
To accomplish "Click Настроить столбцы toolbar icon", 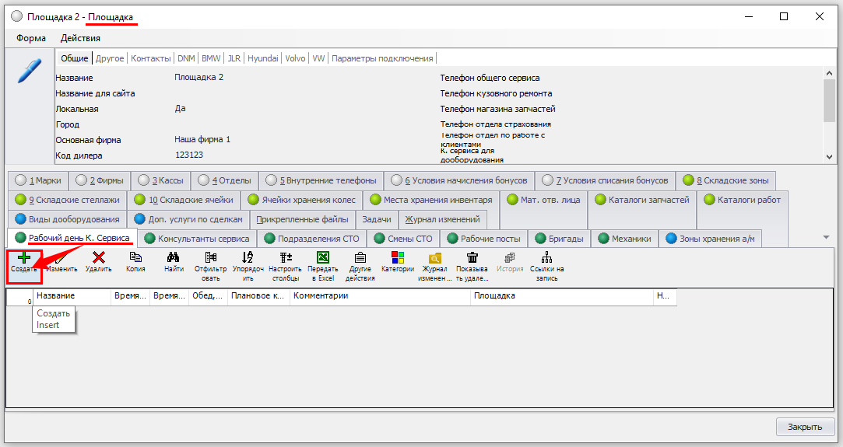I will click(x=285, y=258).
